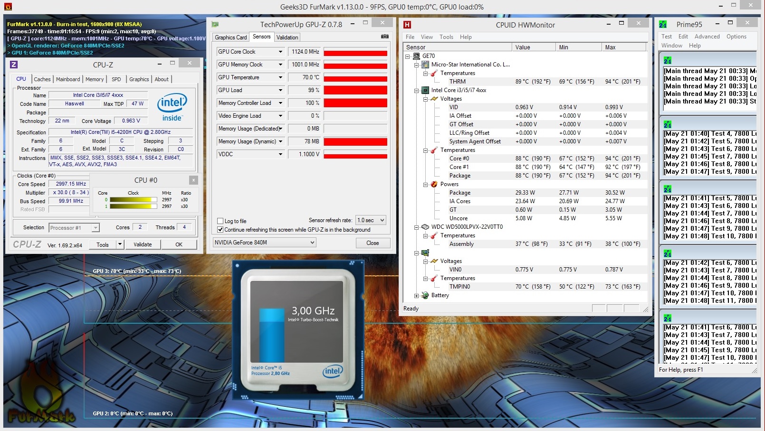Click the Intel inside logo in CPU-Z
765x431 pixels.
pos(172,107)
